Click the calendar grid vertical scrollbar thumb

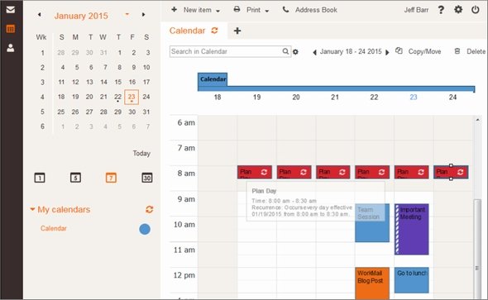(x=477, y=249)
